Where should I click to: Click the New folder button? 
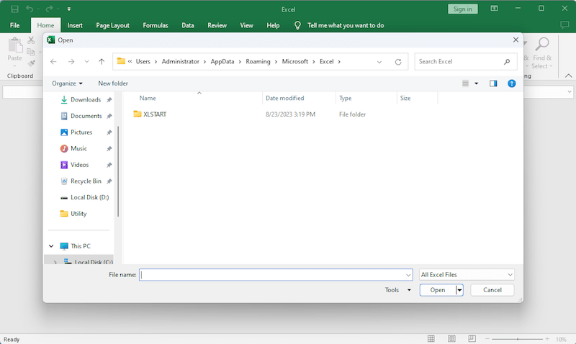point(113,83)
